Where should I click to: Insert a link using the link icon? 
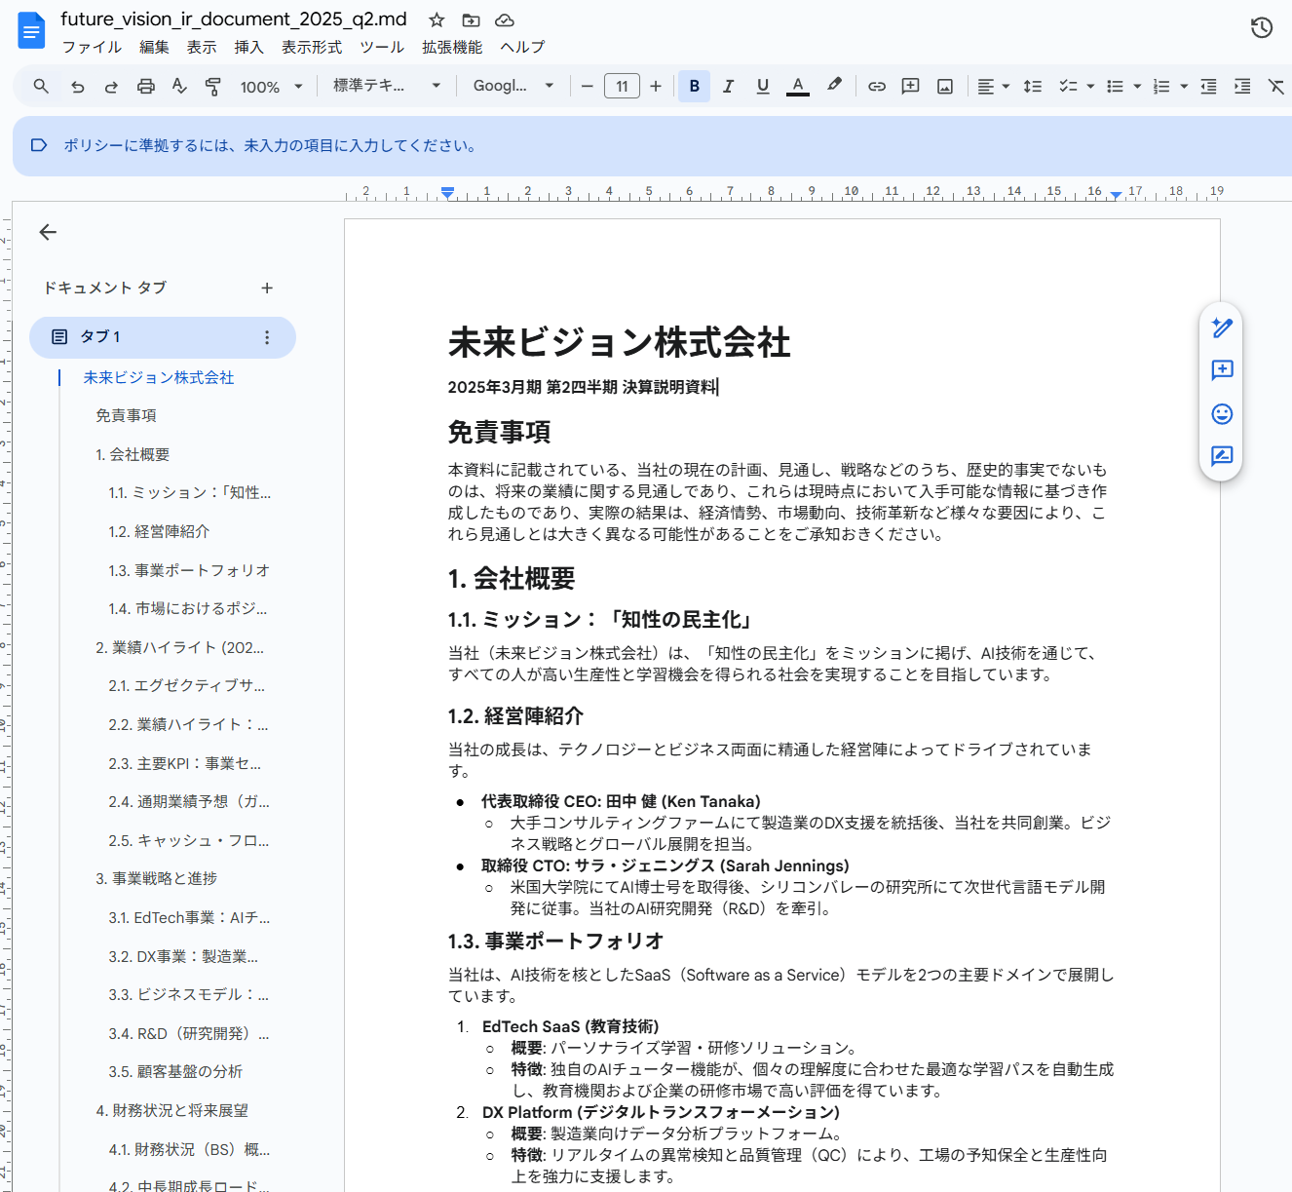tap(877, 87)
